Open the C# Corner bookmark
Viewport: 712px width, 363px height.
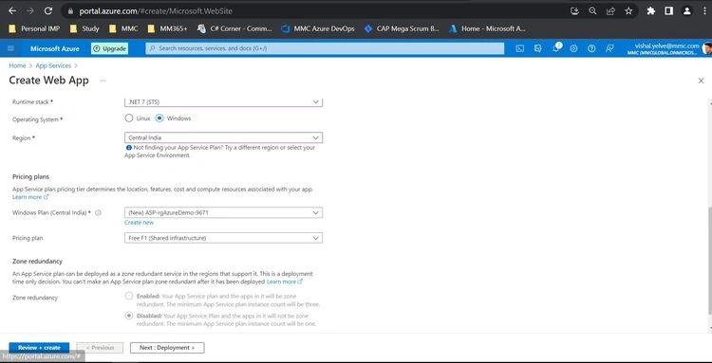click(x=234, y=28)
